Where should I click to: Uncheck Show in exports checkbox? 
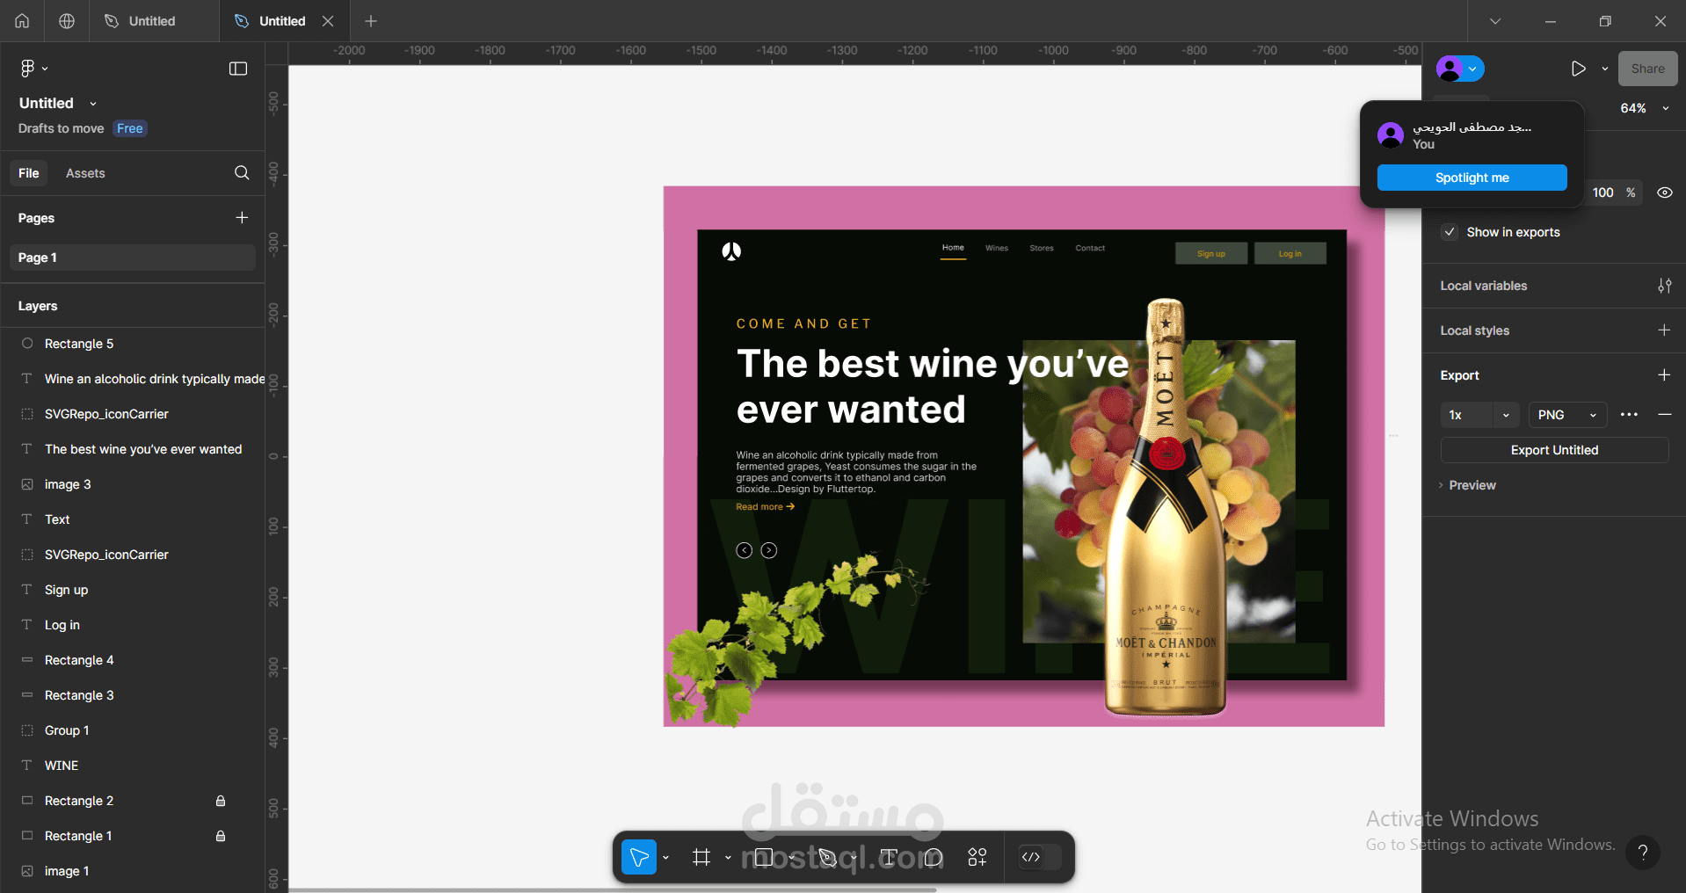[x=1450, y=232]
